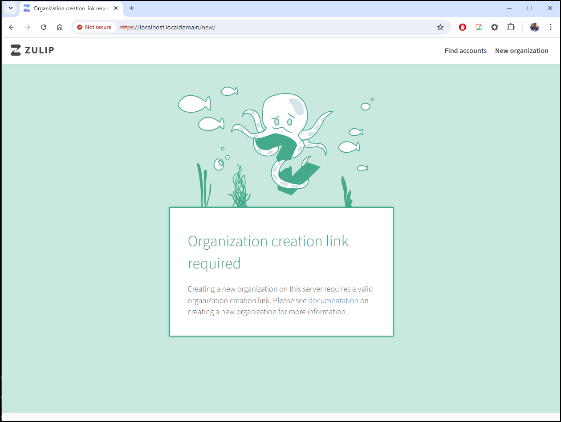The height and width of the screenshot is (422, 561).
Task: Click the text "Creating a new organization on this server"
Action: 256,289
